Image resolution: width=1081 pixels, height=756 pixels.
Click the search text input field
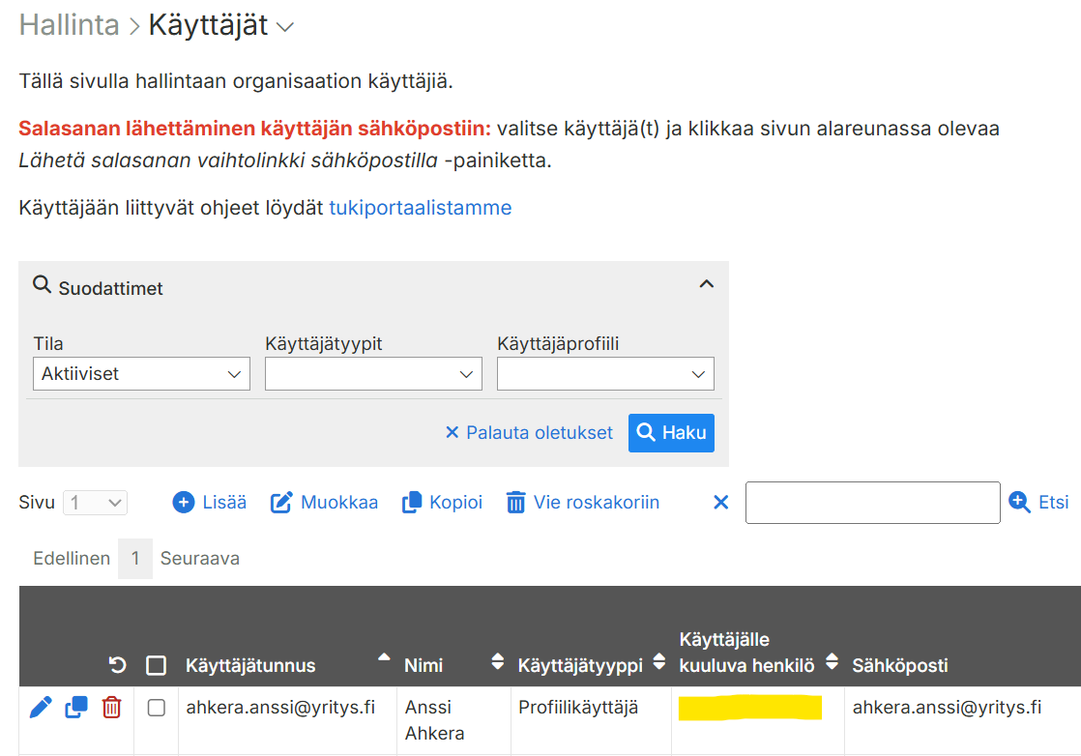click(x=872, y=503)
